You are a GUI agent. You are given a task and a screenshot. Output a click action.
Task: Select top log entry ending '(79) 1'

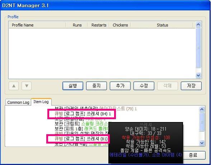click(x=96, y=108)
